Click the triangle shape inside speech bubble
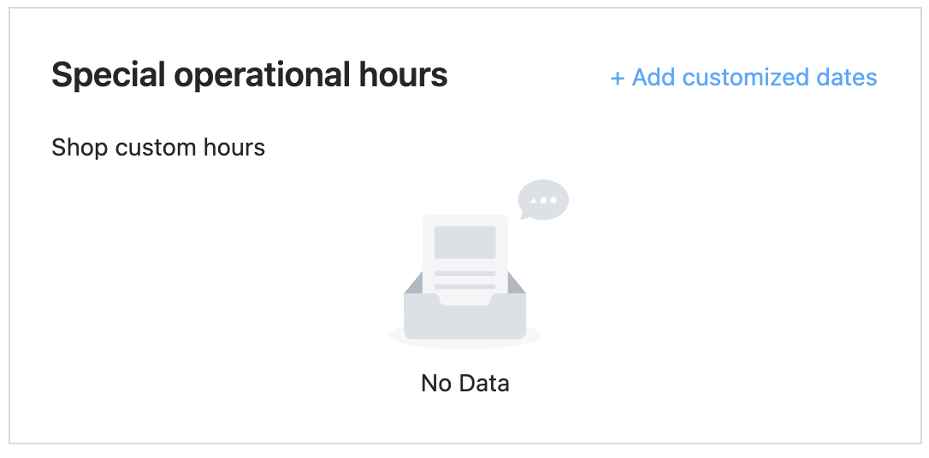Viewport: 929px width, 458px height. point(533,201)
